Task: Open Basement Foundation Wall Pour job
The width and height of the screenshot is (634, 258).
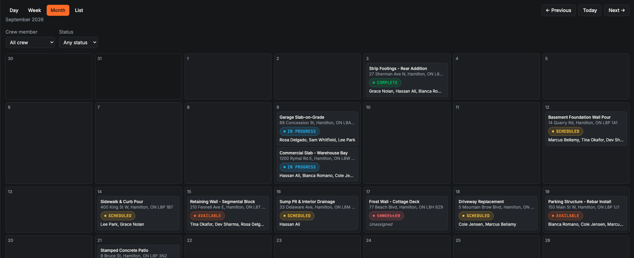Action: coord(586,129)
